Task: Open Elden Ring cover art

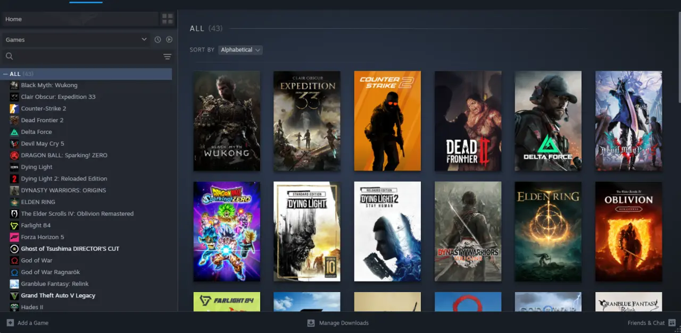Action: click(x=548, y=232)
